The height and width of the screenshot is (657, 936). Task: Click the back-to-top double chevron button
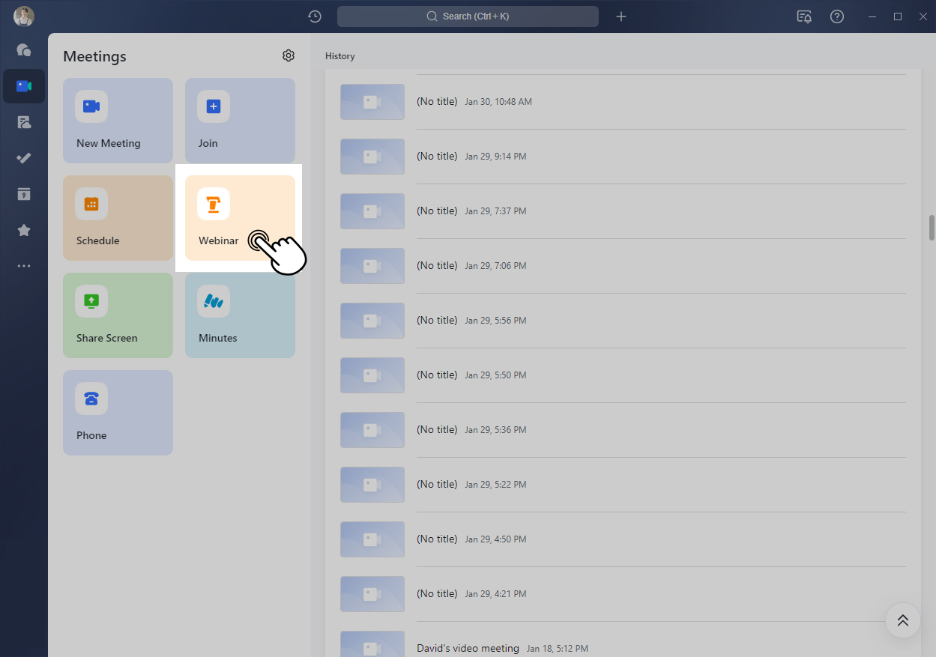click(x=903, y=620)
